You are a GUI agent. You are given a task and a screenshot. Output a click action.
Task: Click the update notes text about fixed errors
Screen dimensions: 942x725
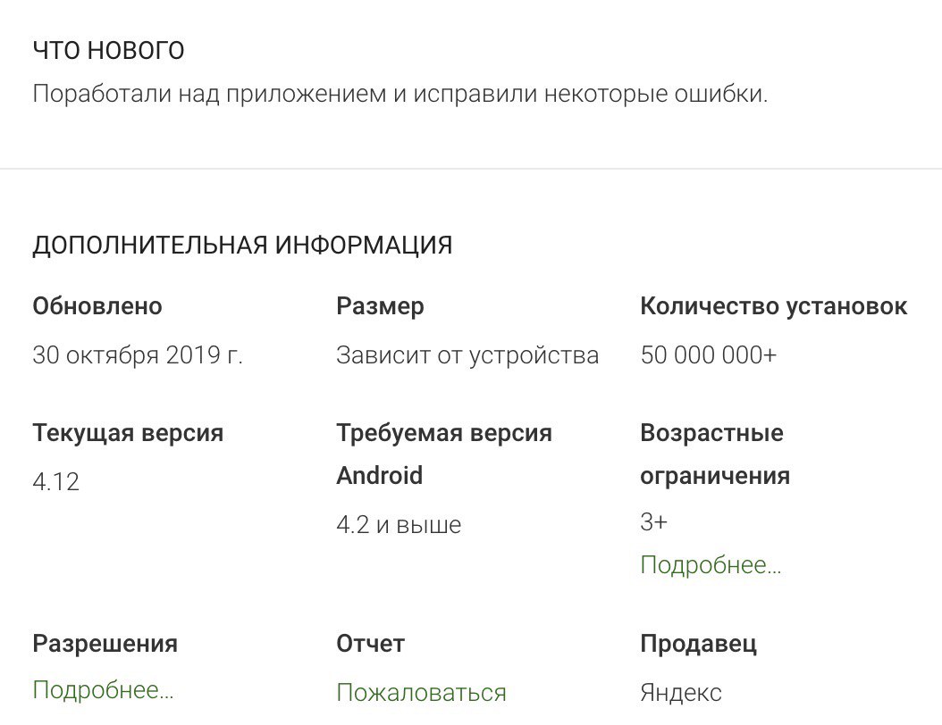(x=400, y=94)
